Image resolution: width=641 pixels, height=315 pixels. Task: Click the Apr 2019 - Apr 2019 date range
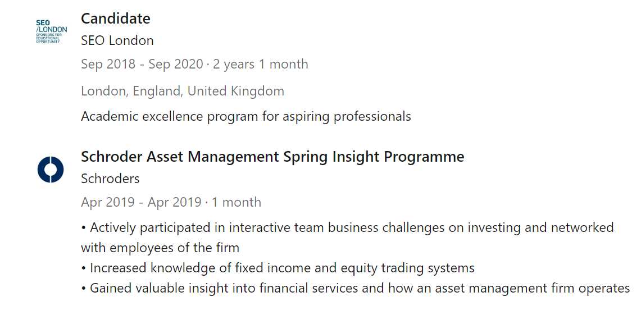(x=140, y=202)
